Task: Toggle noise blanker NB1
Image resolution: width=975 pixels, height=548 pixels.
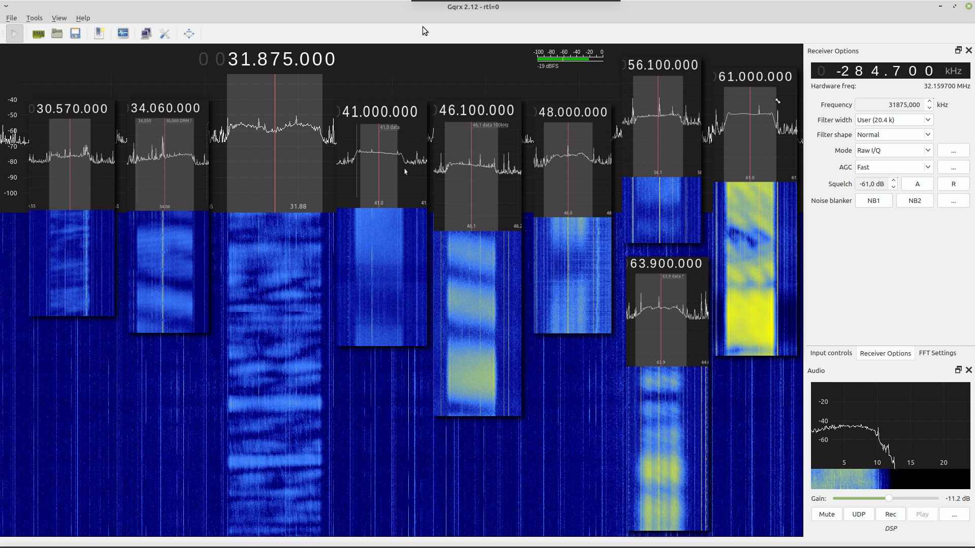Action: click(873, 201)
